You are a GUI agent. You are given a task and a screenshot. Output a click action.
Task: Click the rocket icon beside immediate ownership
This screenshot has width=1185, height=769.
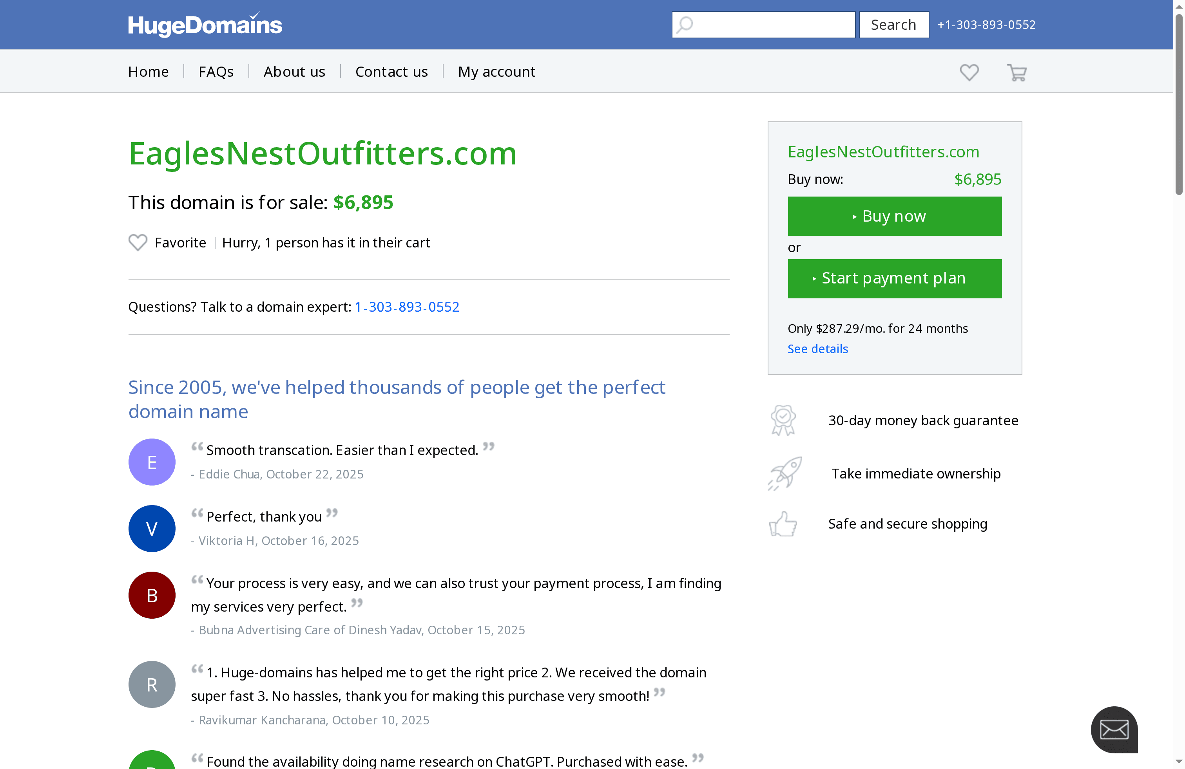pyautogui.click(x=785, y=473)
